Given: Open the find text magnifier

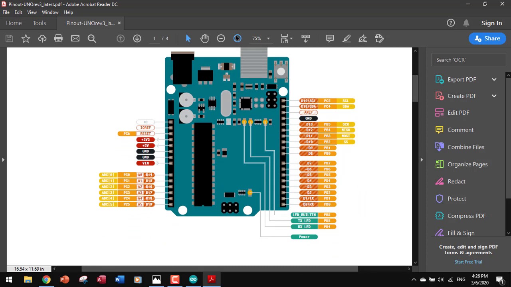Looking at the screenshot, I should point(92,39).
